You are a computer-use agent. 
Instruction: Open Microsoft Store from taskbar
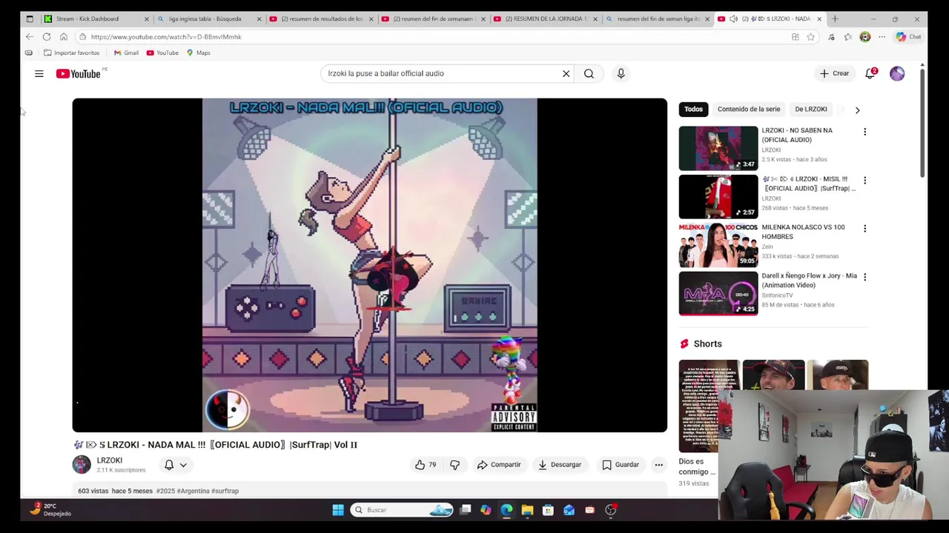pyautogui.click(x=548, y=509)
